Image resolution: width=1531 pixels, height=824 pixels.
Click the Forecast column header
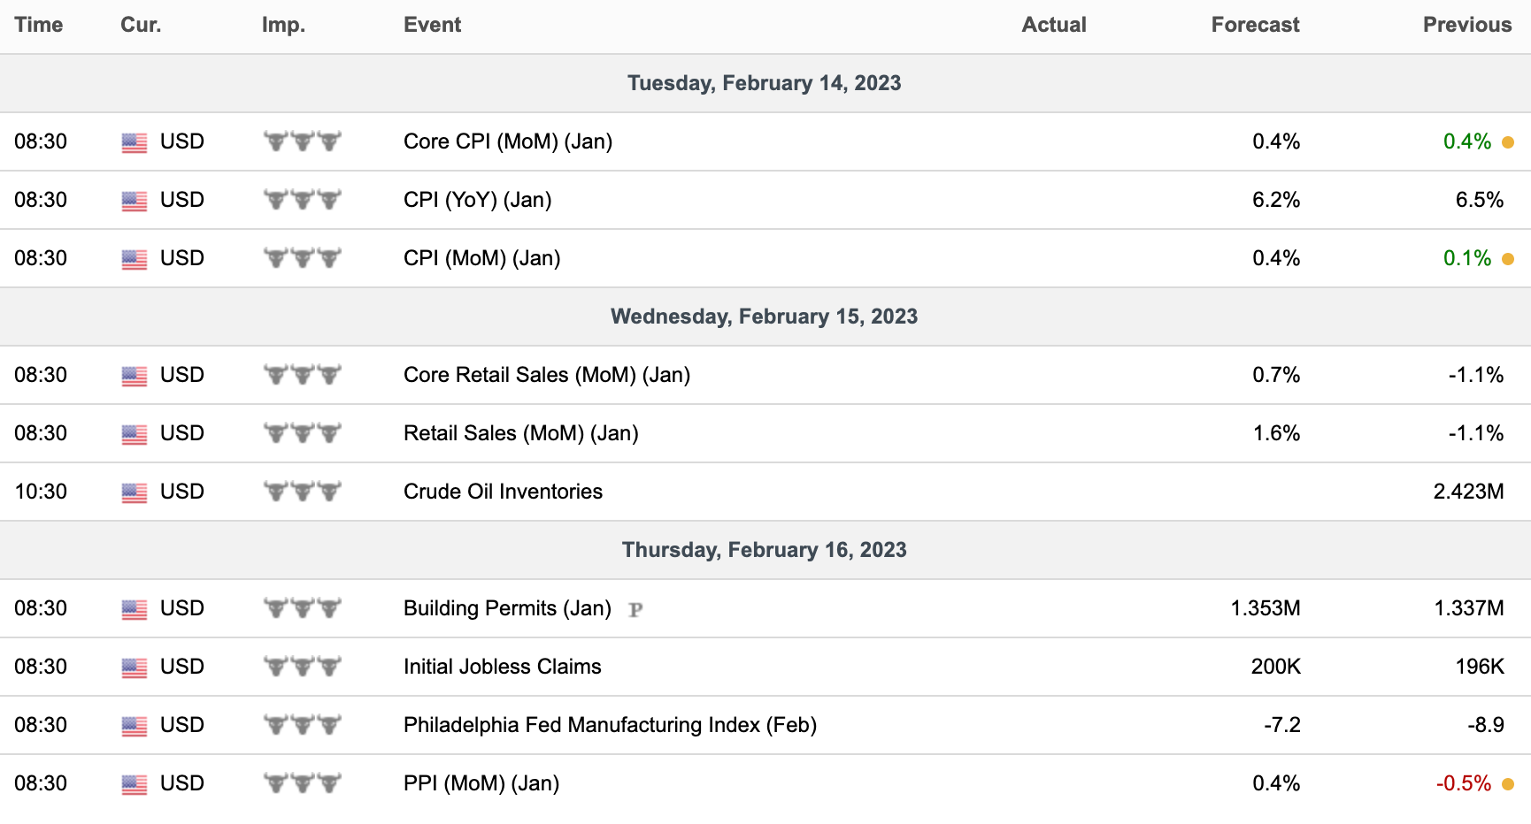(1255, 25)
